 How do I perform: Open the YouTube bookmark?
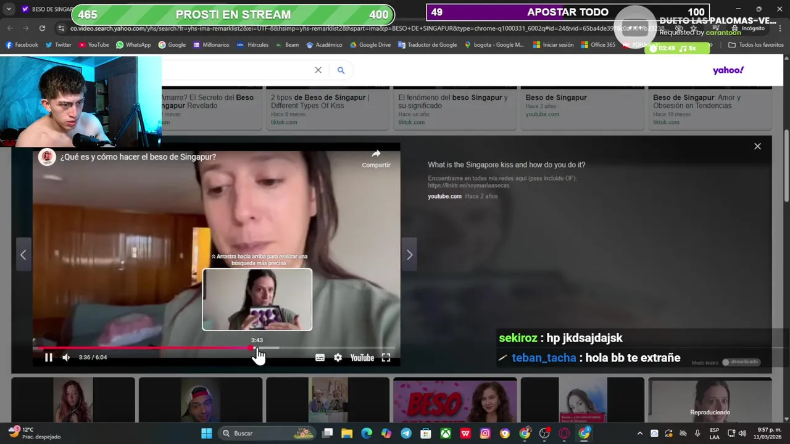click(x=93, y=45)
